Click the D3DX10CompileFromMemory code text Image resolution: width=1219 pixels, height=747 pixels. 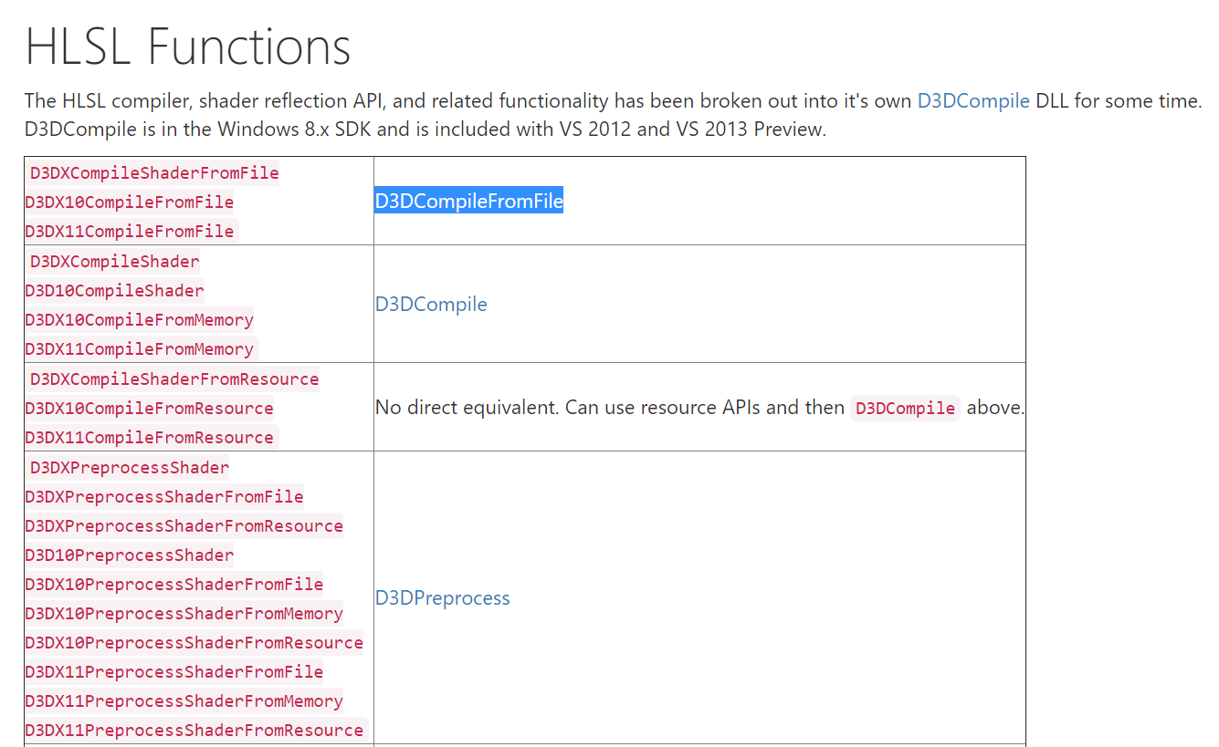pyautogui.click(x=140, y=320)
